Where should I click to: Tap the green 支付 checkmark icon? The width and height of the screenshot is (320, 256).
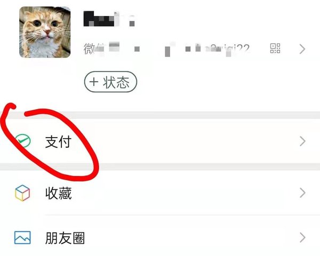tap(23, 141)
